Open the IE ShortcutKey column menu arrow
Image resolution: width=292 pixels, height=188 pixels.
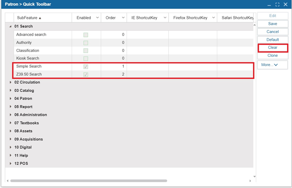click(x=165, y=18)
